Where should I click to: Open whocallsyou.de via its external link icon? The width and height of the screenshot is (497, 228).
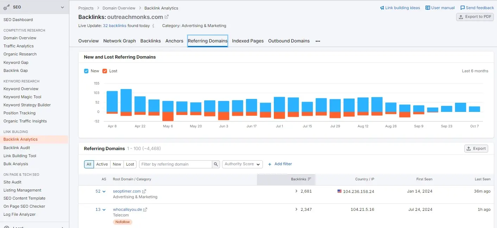pos(146,209)
